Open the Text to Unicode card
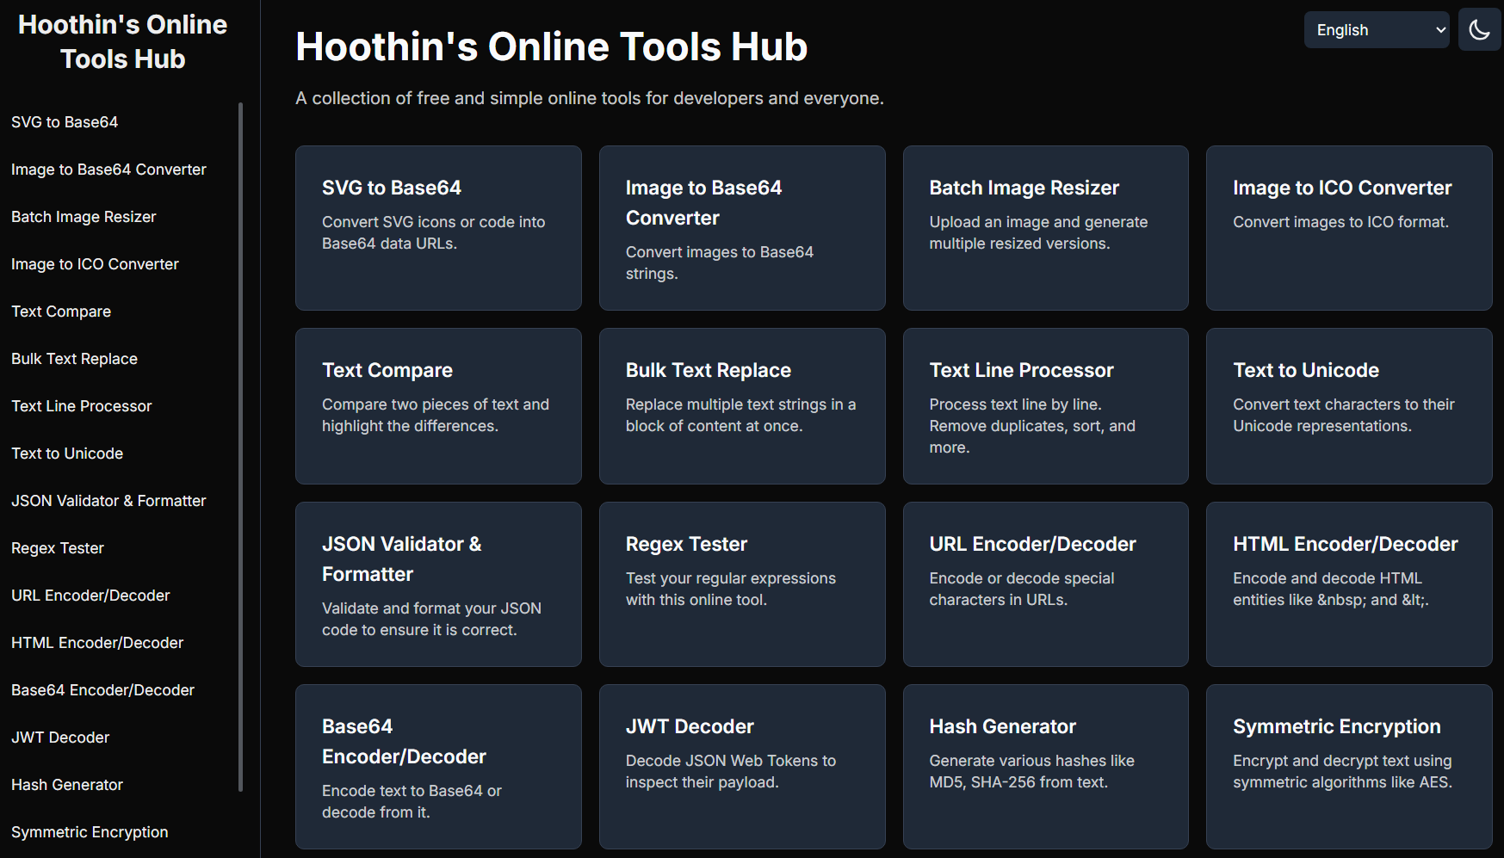This screenshot has width=1504, height=858. (1348, 406)
